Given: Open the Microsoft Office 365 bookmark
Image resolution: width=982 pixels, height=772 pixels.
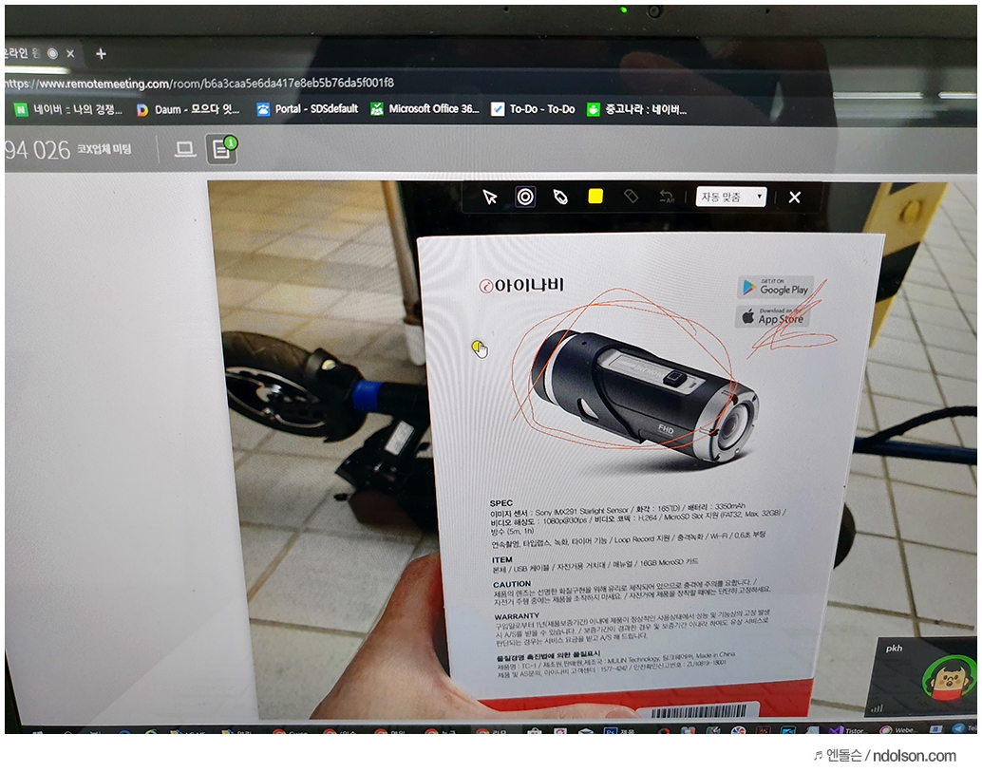Looking at the screenshot, I should coord(425,109).
